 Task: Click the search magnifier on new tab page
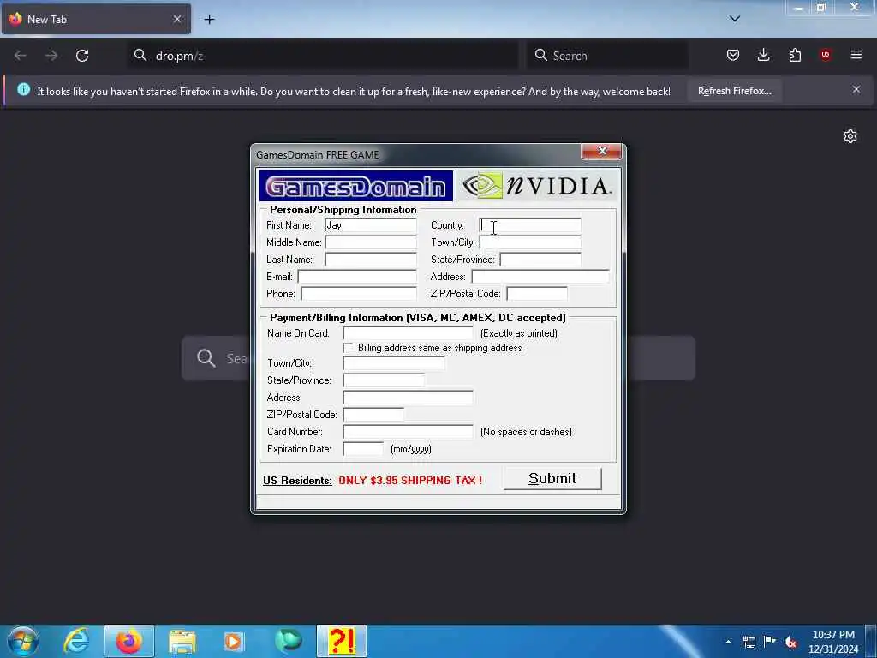point(206,358)
